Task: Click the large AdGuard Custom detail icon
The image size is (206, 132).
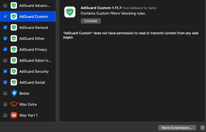Action: click(70, 12)
